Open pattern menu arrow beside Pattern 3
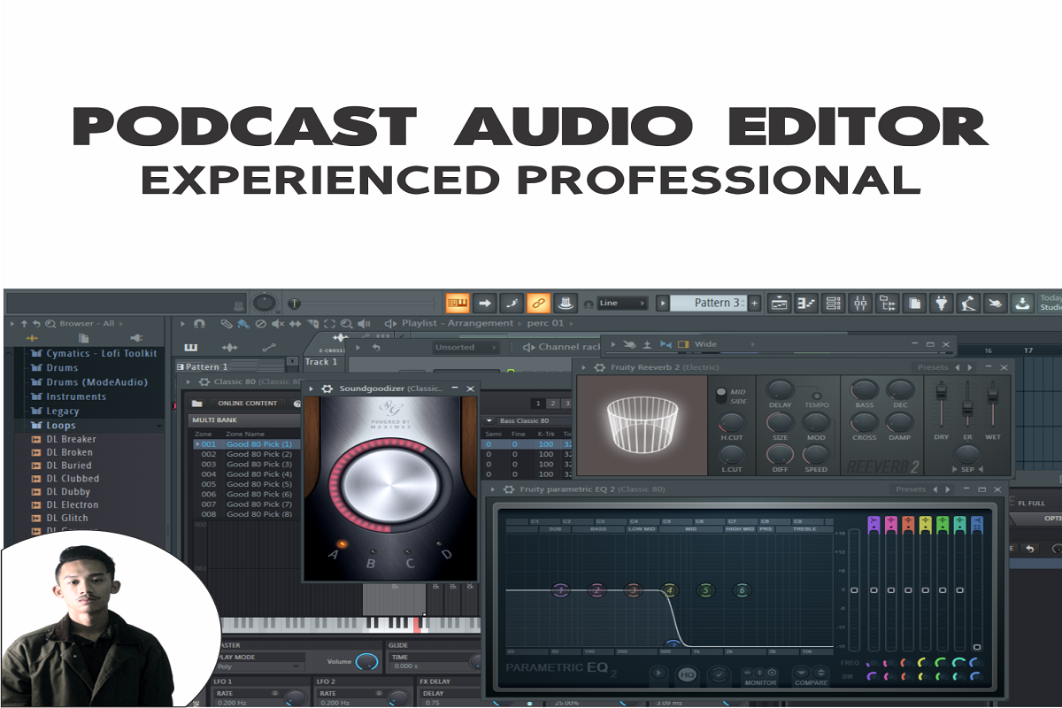The image size is (1062, 708). tap(662, 303)
